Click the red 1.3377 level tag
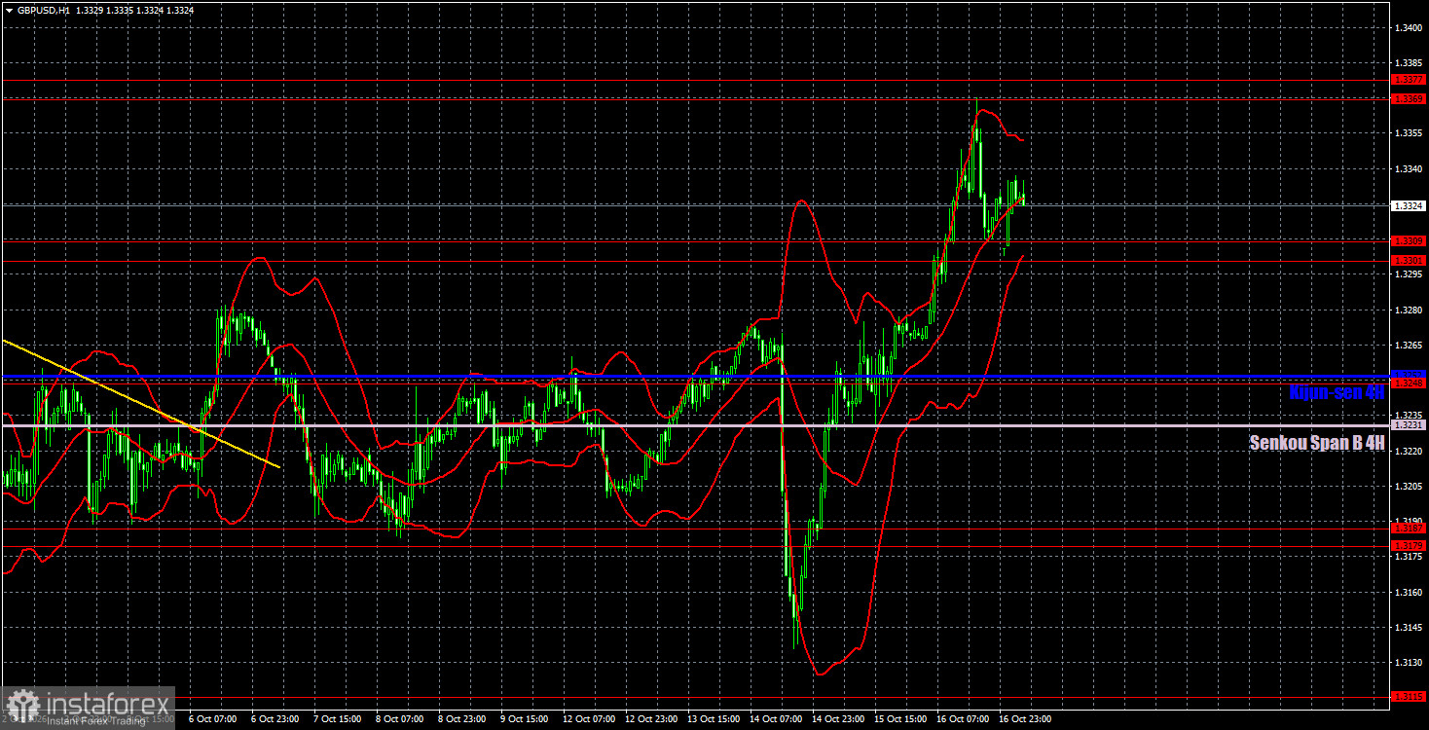1429x730 pixels. tap(1409, 80)
